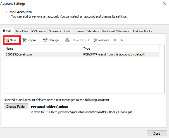Click the Change Folder button

pos(16,106)
